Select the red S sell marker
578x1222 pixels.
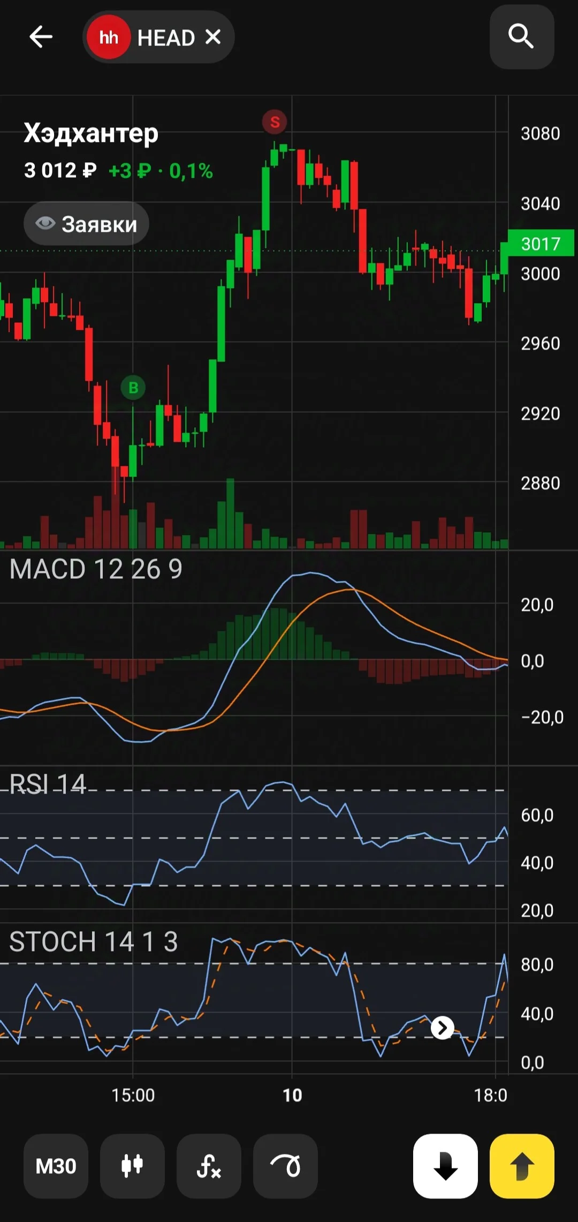(x=275, y=122)
